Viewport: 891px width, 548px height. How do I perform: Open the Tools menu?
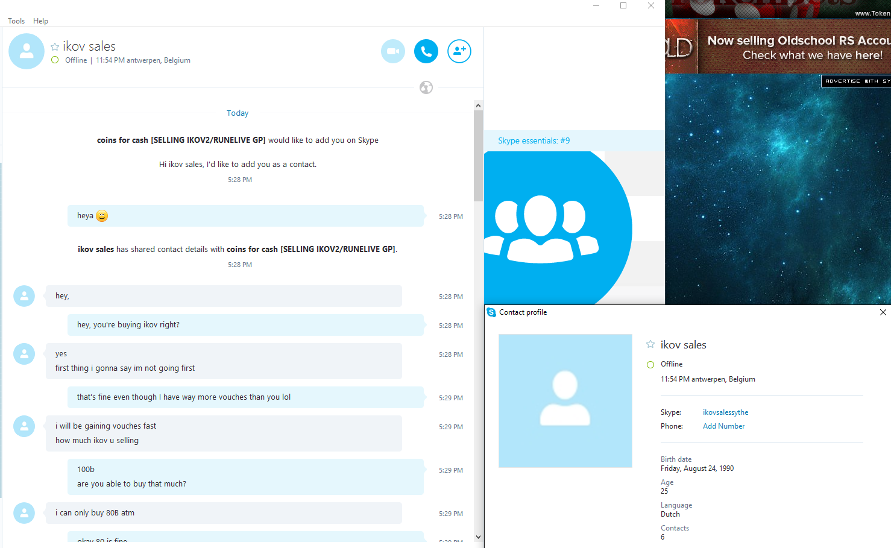click(x=16, y=21)
